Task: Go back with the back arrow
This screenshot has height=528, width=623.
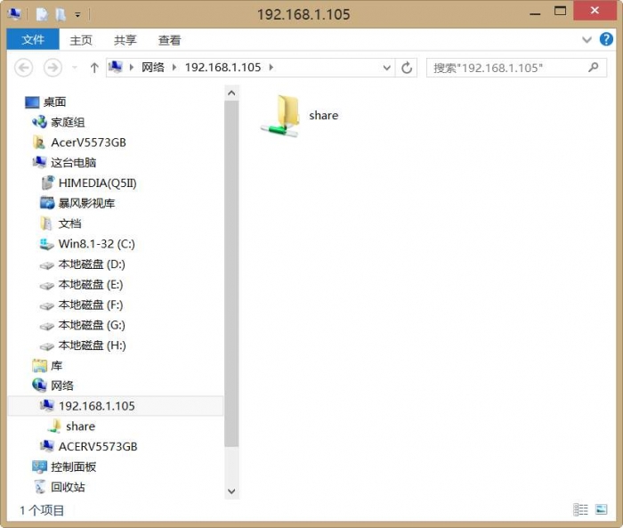Action: [24, 68]
